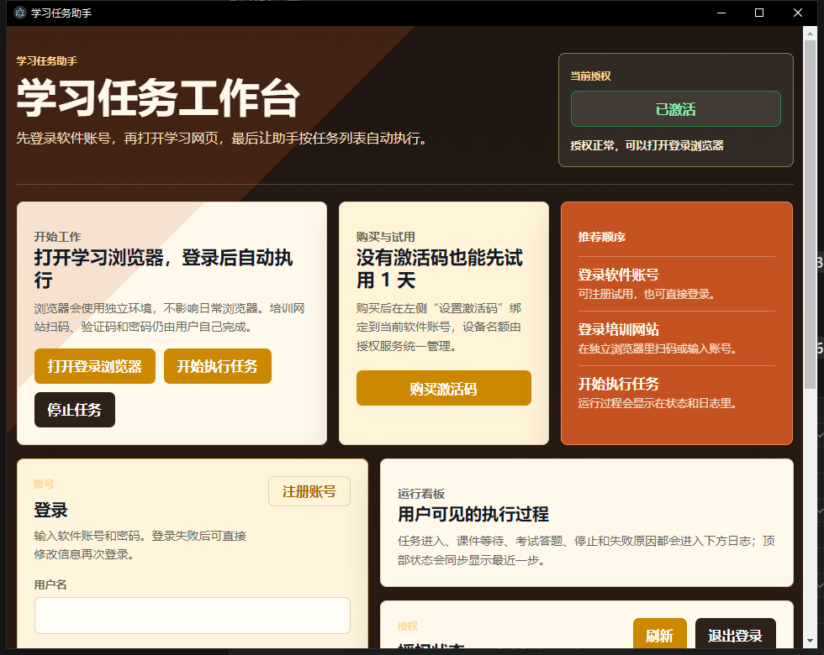Image resolution: width=824 pixels, height=655 pixels.
Task: Focus the 用户名 input field
Action: pos(193,615)
